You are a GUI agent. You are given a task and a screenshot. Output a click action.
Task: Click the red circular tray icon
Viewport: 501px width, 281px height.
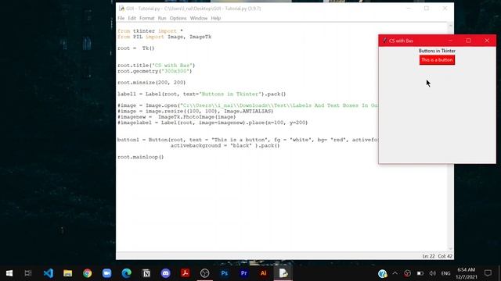(x=407, y=273)
